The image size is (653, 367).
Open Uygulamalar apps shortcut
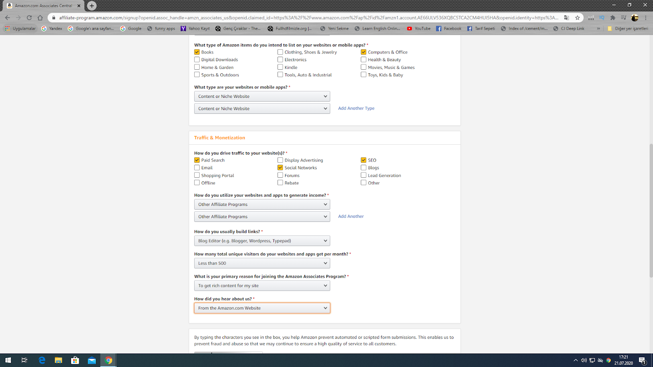pyautogui.click(x=20, y=29)
